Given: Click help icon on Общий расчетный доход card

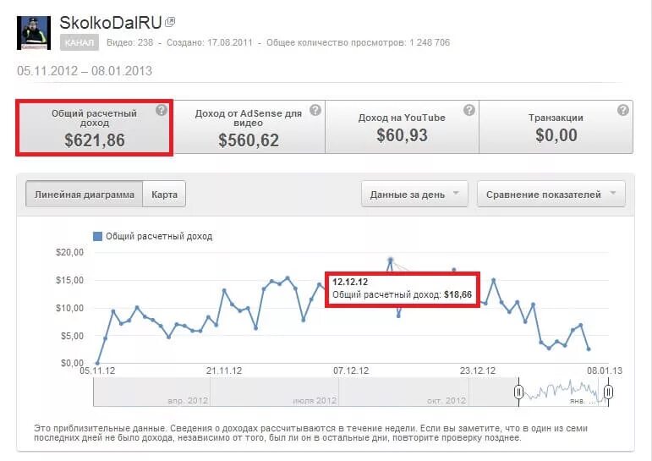Looking at the screenshot, I should click(x=162, y=110).
